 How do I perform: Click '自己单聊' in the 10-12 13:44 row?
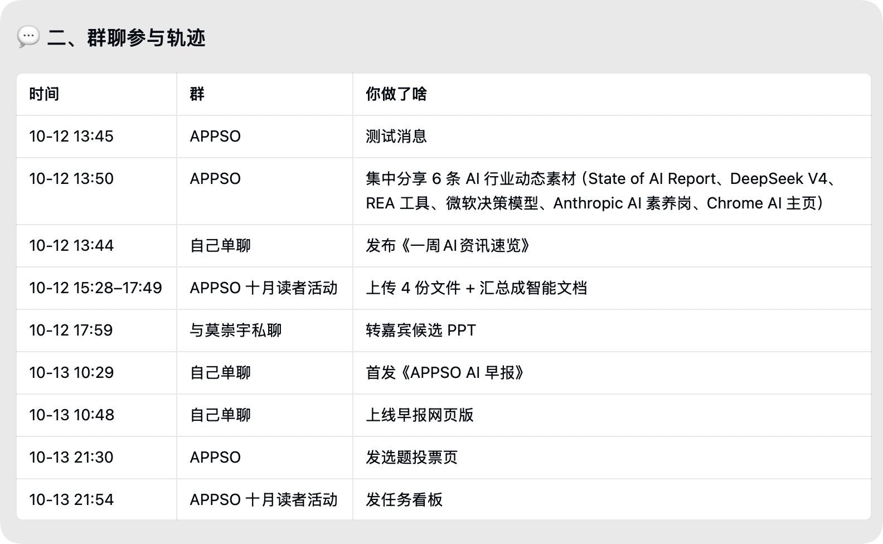pos(220,246)
